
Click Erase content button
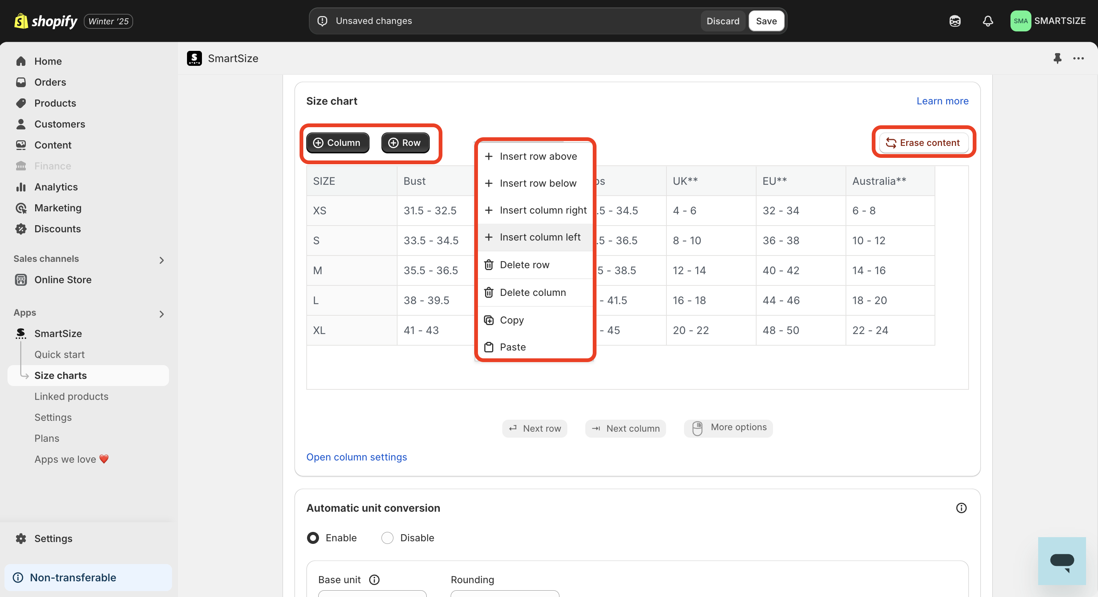(x=923, y=143)
